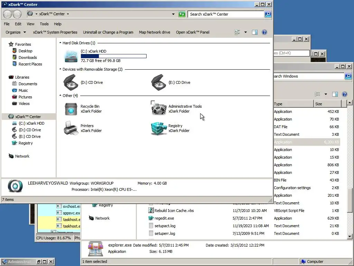Click the C: drive free space bar
Viewport: 354px width, 266px height.
click(x=113, y=56)
